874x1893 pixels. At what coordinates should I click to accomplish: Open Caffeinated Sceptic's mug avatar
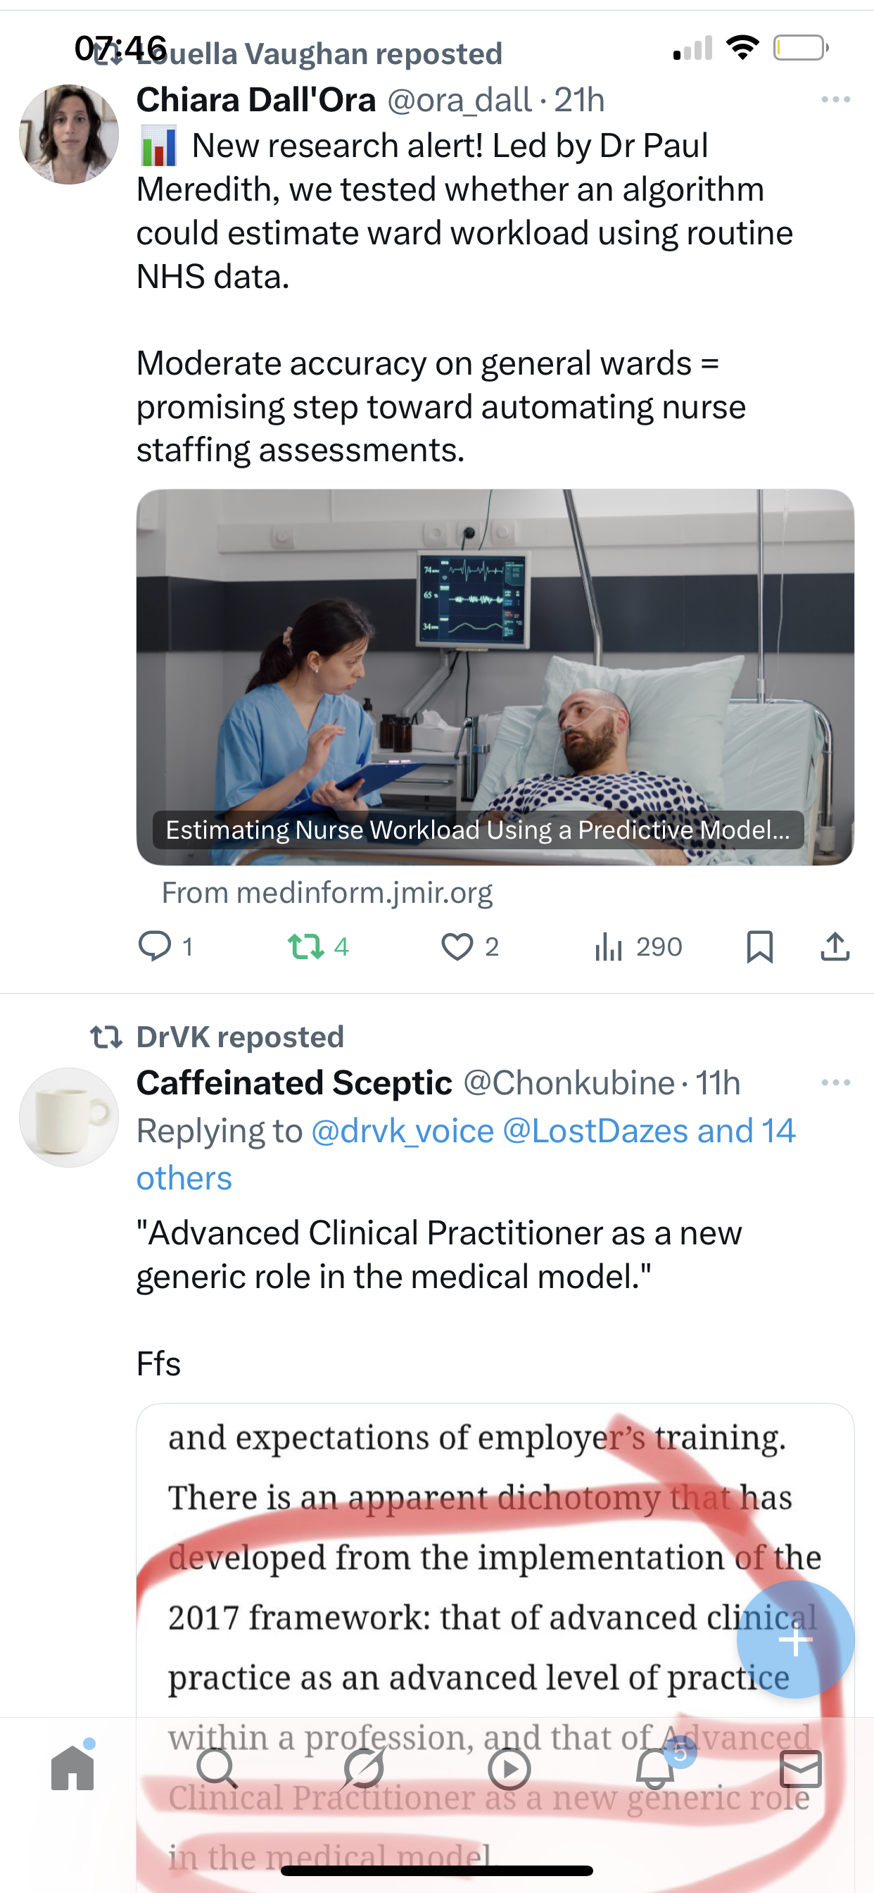point(69,1117)
